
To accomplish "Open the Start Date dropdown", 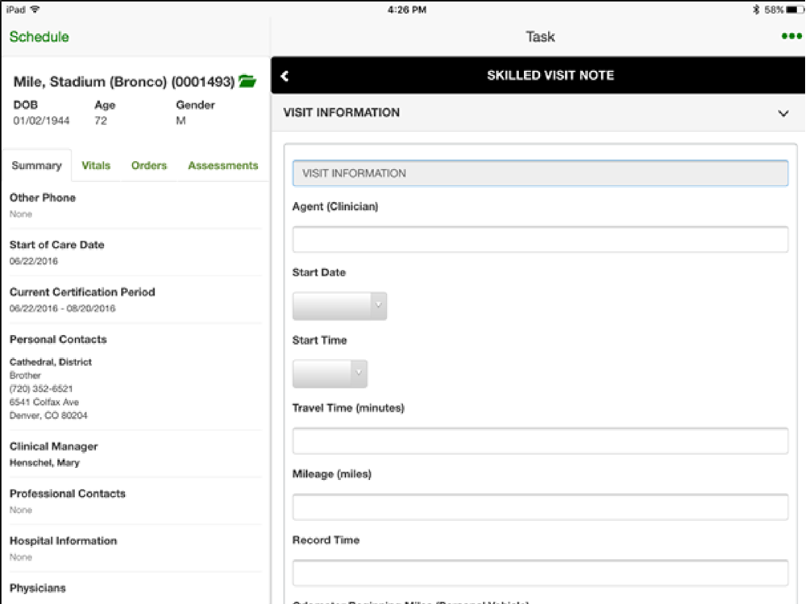I will click(339, 306).
